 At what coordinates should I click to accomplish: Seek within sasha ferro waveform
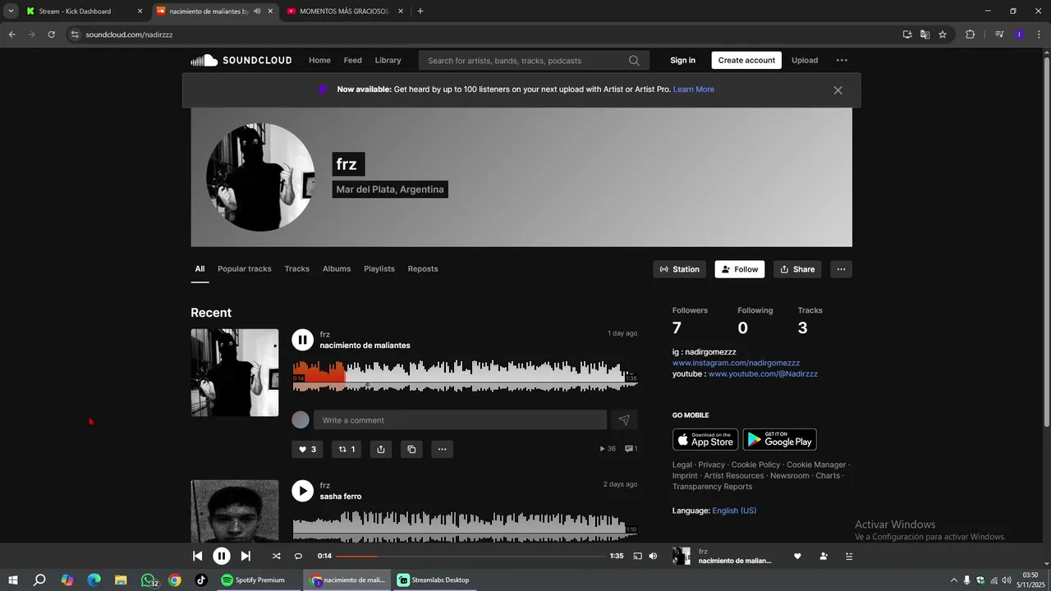tap(465, 525)
